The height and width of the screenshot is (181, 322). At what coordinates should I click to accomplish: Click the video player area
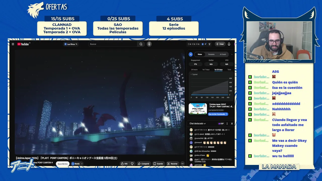click(x=100, y=102)
